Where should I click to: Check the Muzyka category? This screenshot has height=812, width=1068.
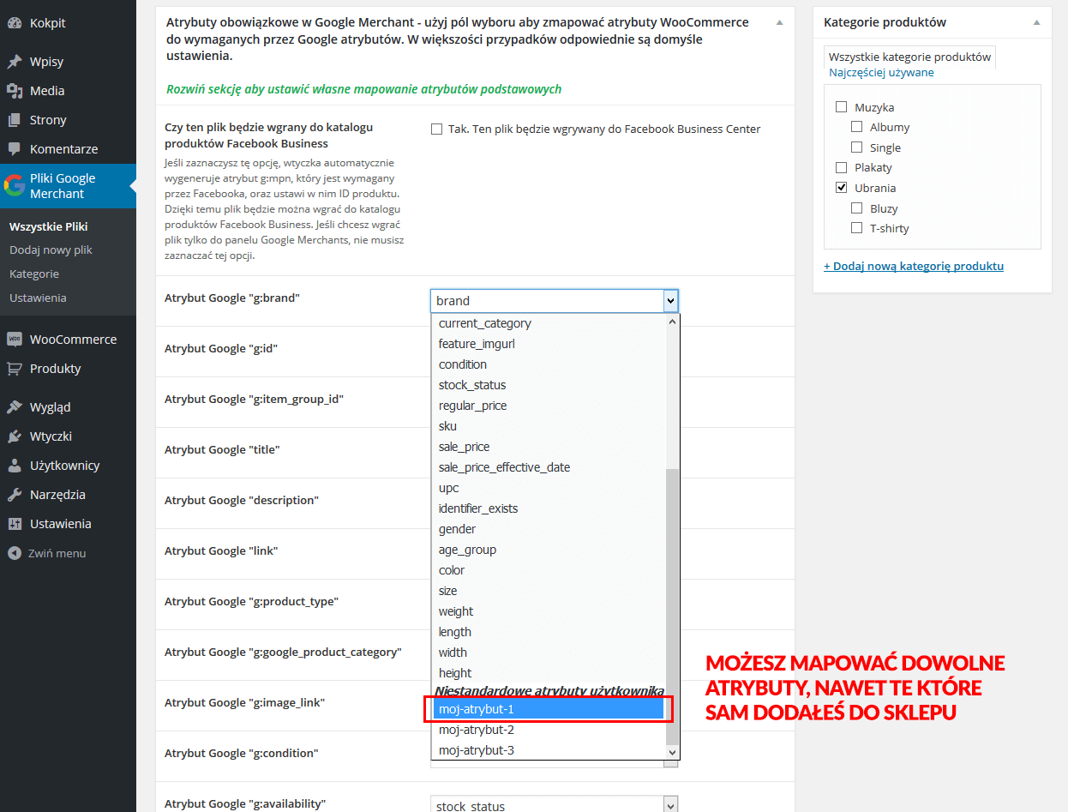coord(841,107)
